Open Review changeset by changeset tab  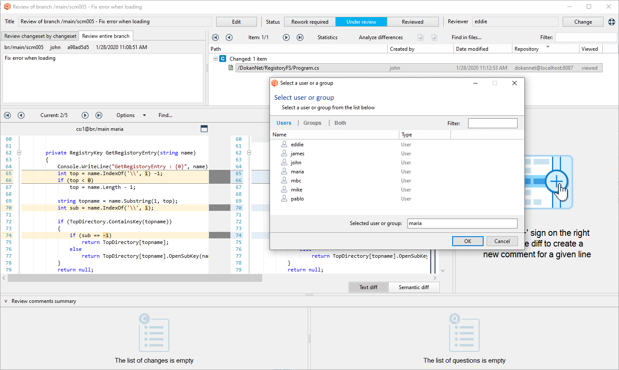pos(40,36)
